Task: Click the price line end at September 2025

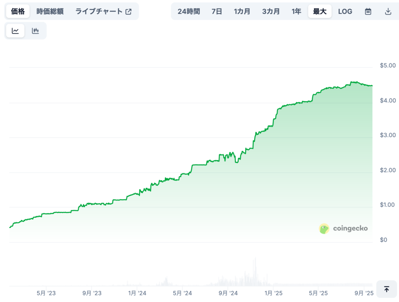Action: (372, 86)
